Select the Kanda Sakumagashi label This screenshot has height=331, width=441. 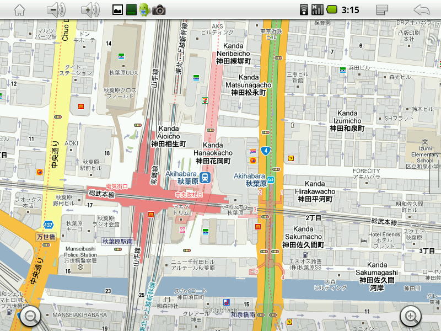[x=377, y=276]
